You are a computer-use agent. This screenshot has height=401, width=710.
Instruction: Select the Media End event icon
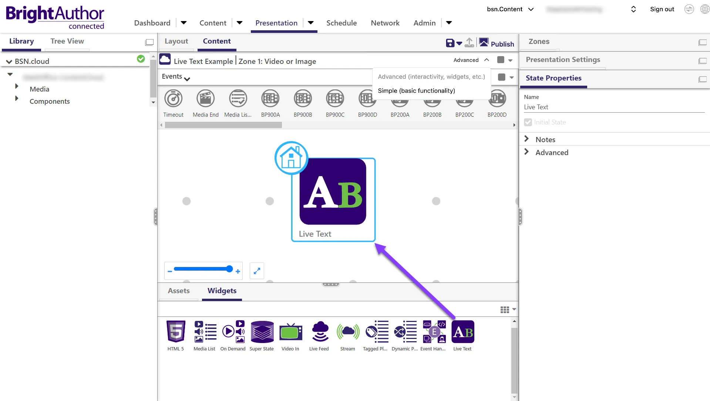pos(206,99)
